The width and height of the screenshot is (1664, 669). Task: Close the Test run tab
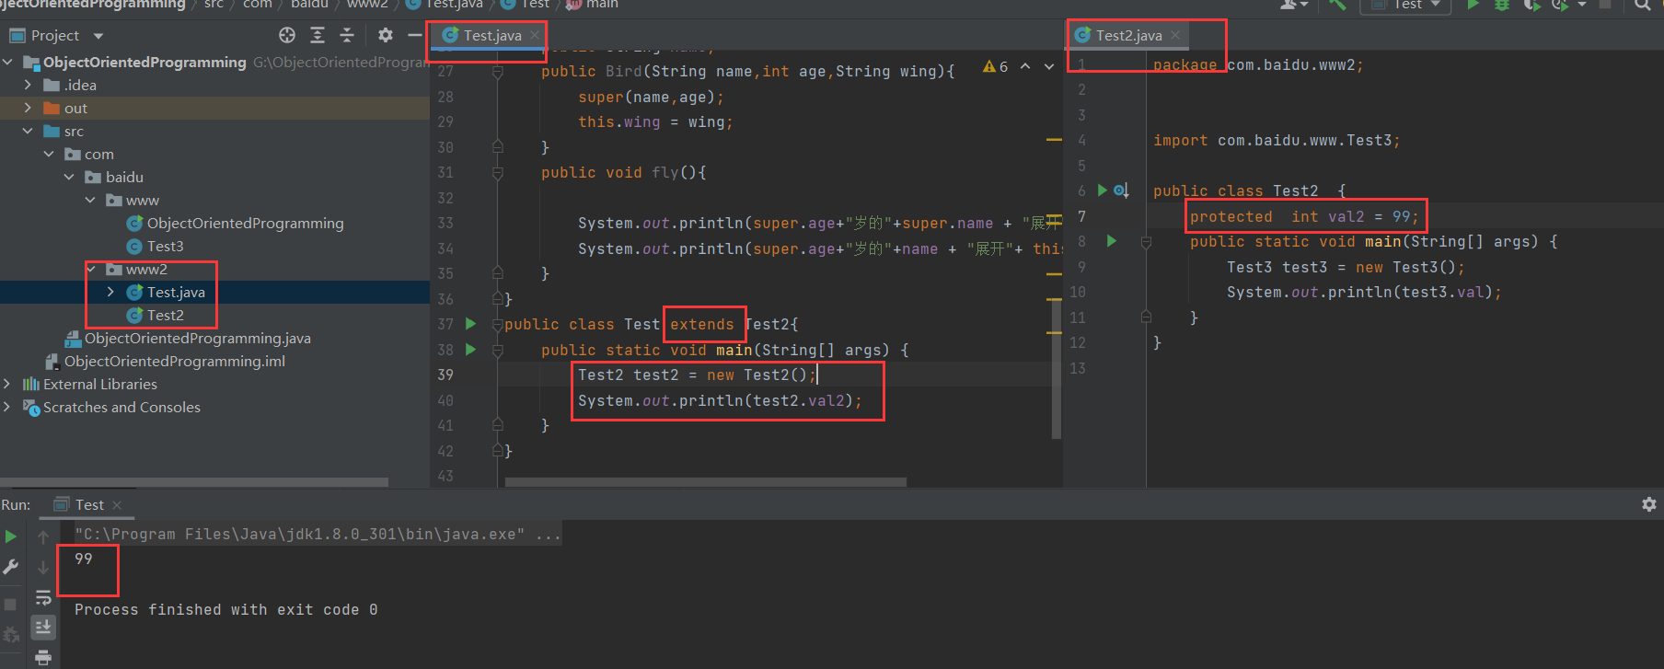tap(117, 505)
